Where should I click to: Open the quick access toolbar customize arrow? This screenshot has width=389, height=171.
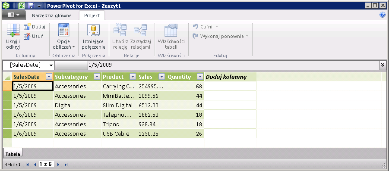coord(39,6)
